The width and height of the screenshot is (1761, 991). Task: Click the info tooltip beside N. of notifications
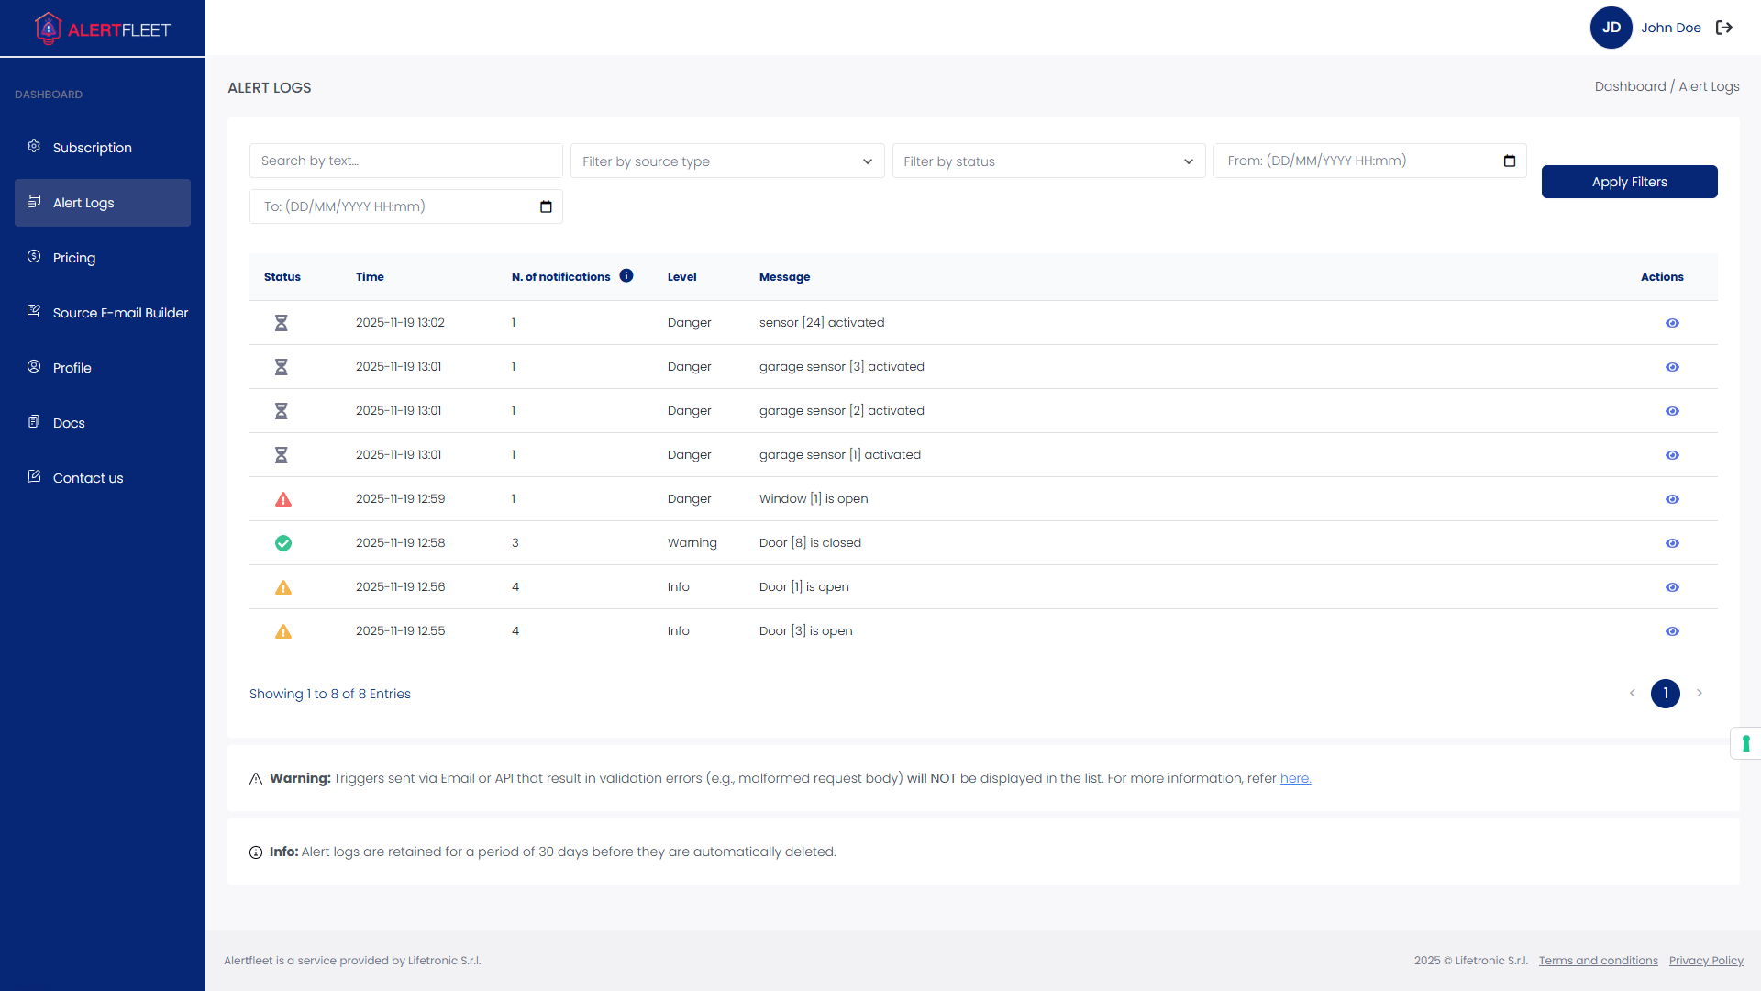pos(626,275)
